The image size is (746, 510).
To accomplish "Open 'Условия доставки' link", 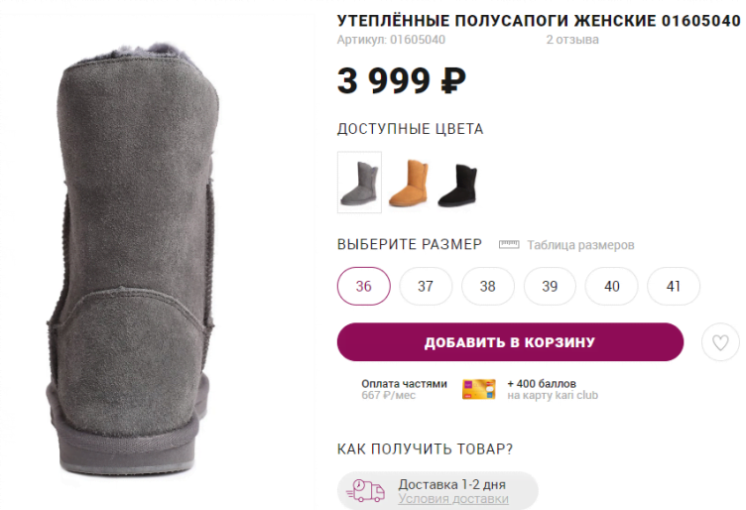I will coord(453,499).
